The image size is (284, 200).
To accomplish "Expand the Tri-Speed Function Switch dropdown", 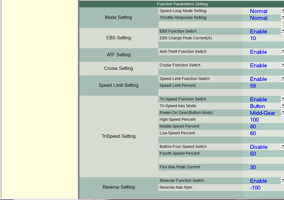I will [282, 99].
